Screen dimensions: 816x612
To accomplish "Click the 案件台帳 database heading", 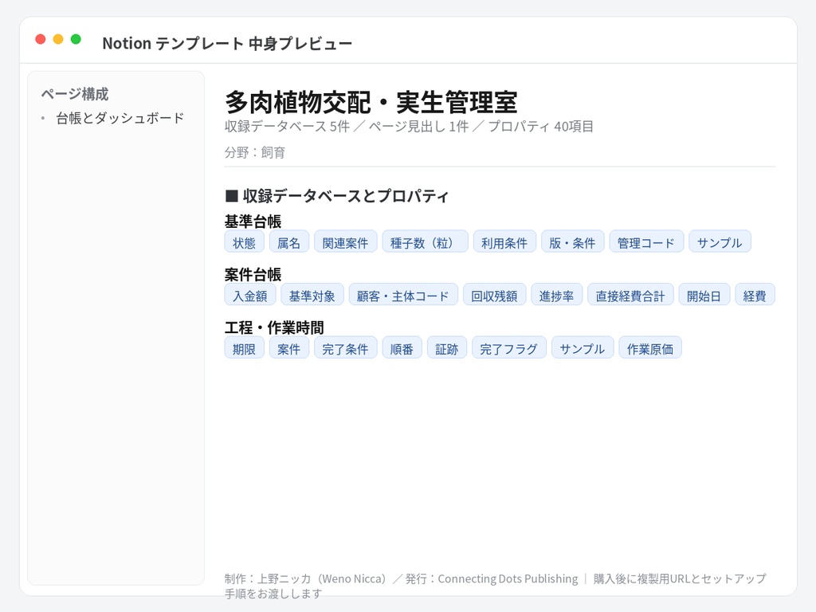I will coord(253,274).
